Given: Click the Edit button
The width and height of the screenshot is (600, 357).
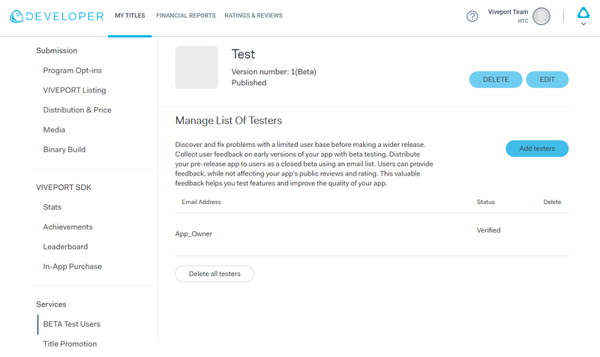Looking at the screenshot, I should click(547, 79).
